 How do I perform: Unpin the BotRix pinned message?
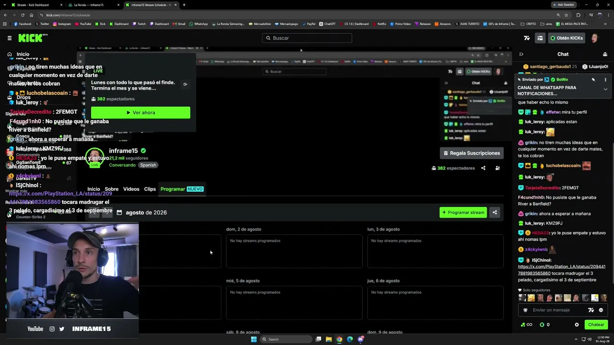click(x=593, y=80)
